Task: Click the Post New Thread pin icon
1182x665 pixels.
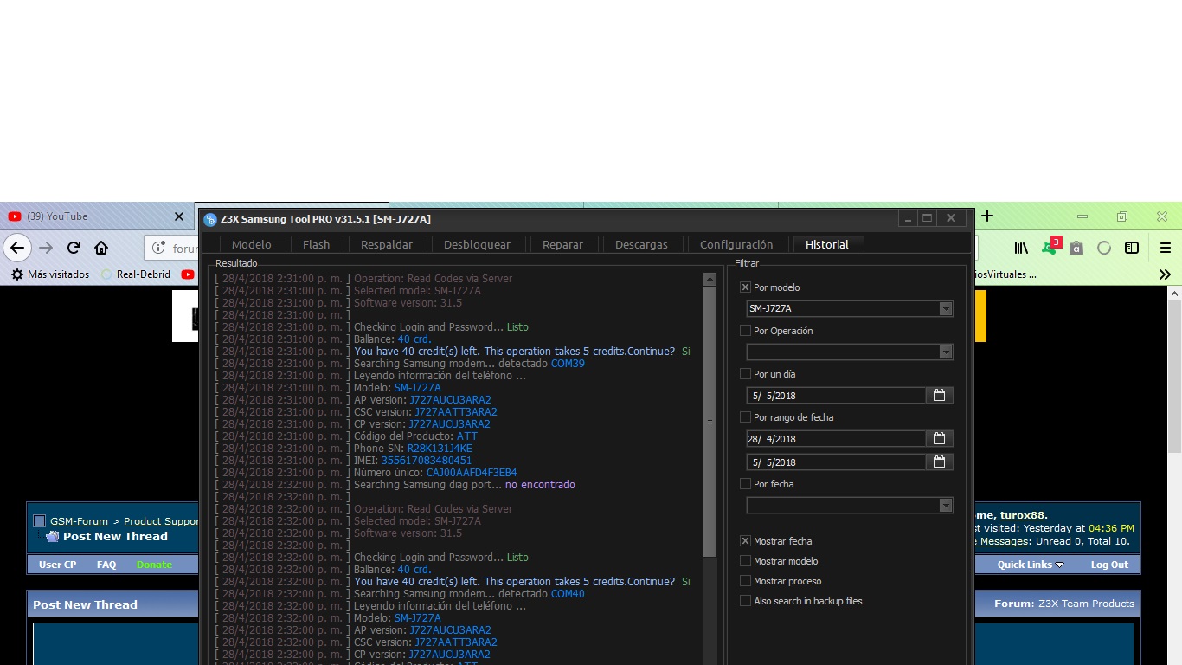Action: (52, 537)
